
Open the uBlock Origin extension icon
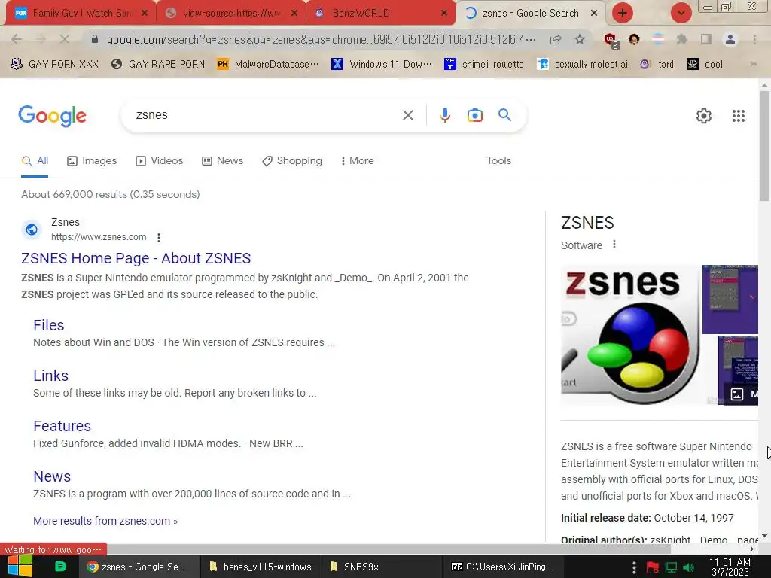click(611, 40)
